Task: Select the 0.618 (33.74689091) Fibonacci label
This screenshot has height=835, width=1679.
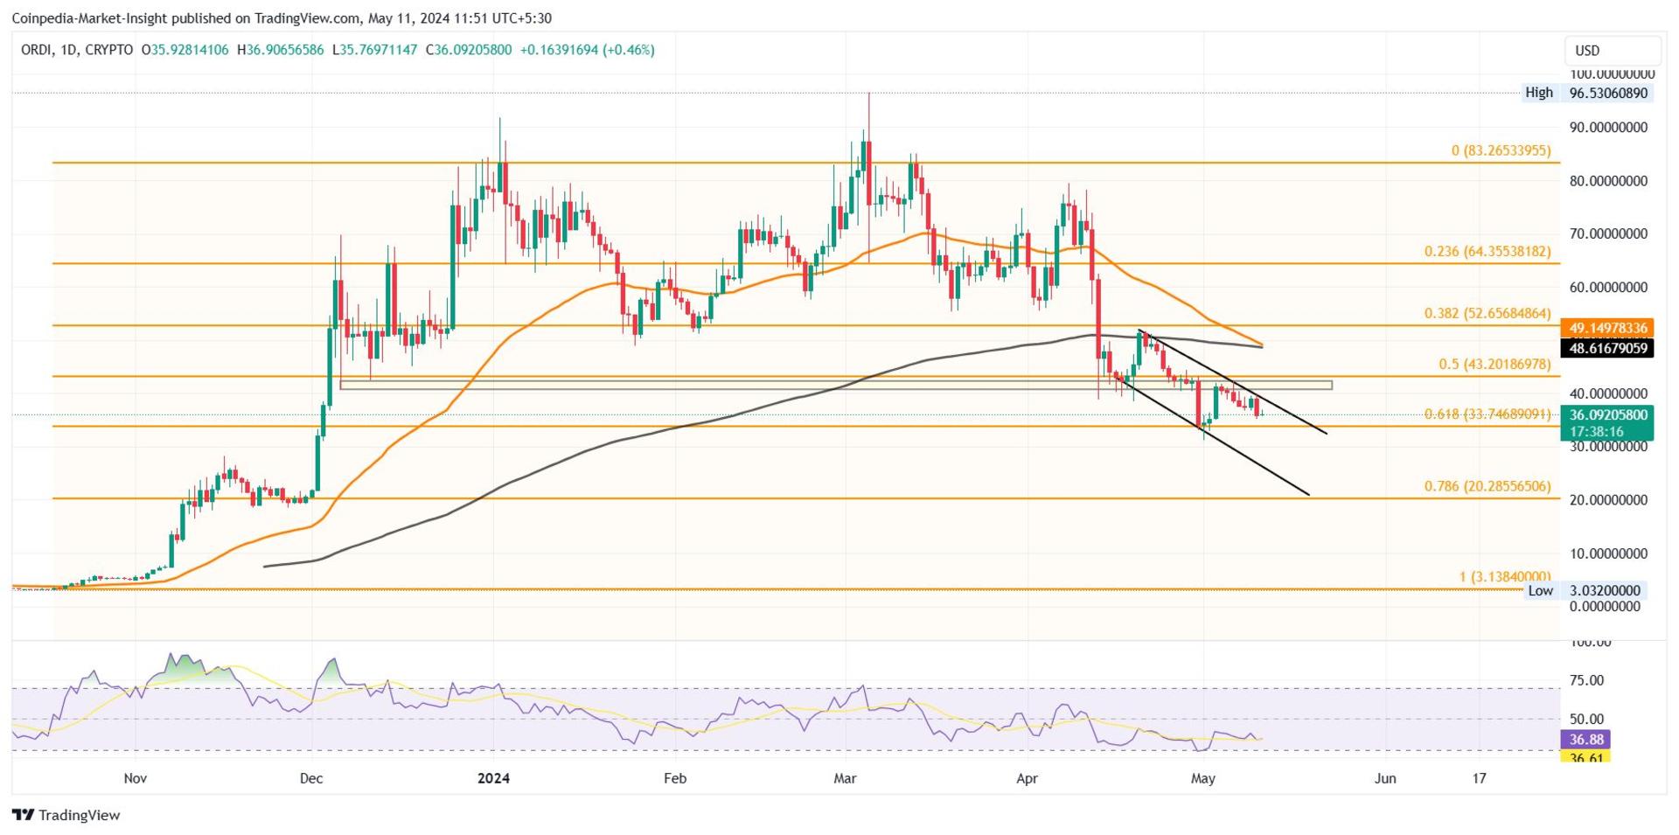Action: coord(1487,414)
